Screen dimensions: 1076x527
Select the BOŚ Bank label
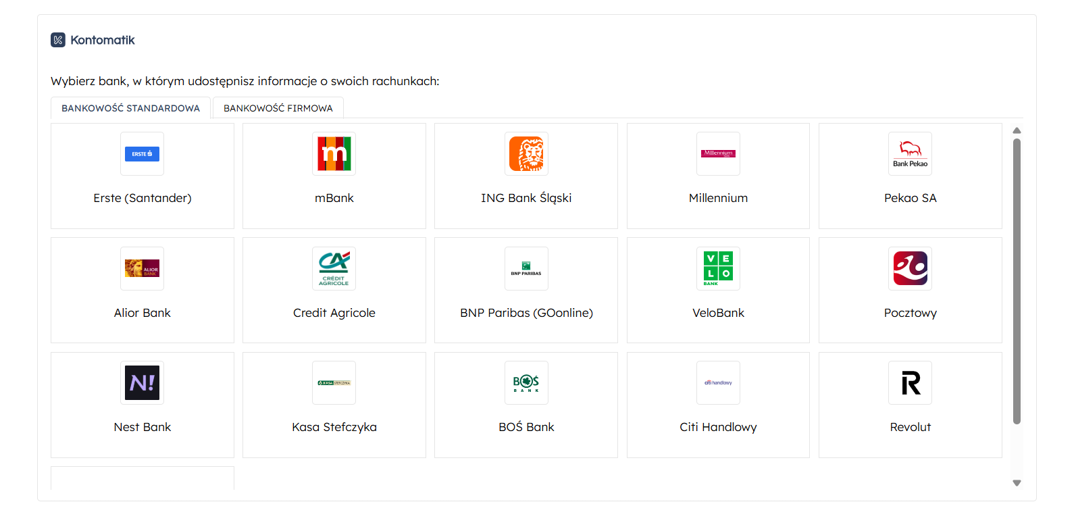pyautogui.click(x=526, y=427)
